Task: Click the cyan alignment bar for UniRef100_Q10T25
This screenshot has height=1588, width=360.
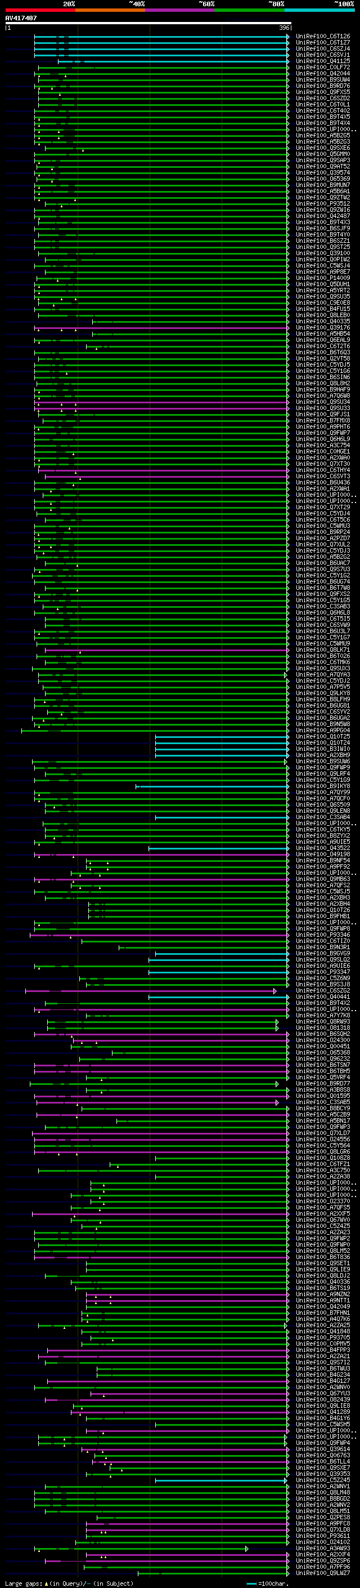Action: [222, 736]
